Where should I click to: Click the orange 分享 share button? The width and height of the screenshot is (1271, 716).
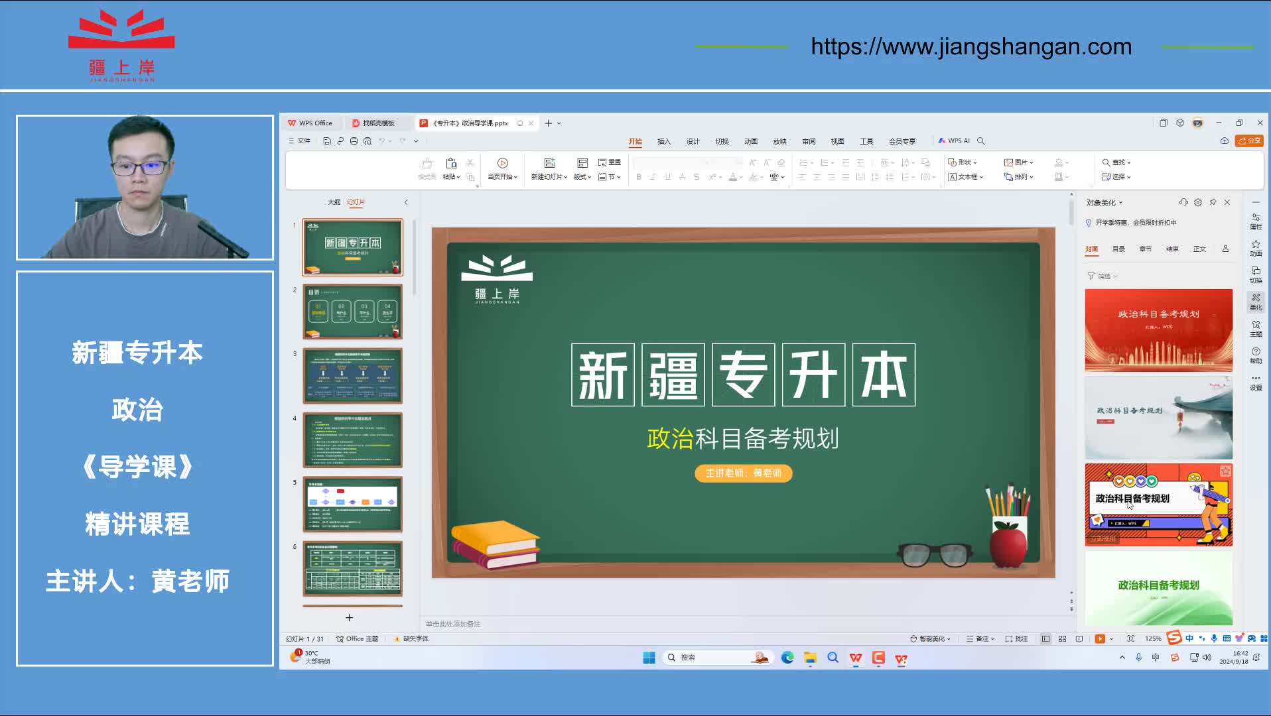pos(1249,141)
